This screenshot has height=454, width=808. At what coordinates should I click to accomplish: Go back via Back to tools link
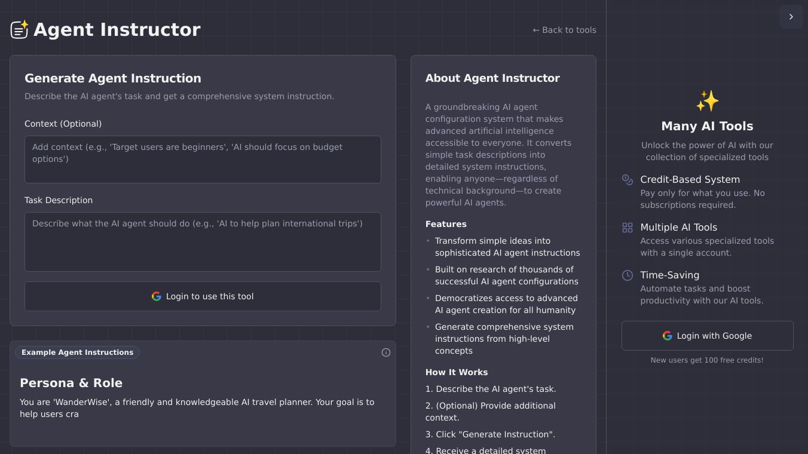[x=564, y=30]
